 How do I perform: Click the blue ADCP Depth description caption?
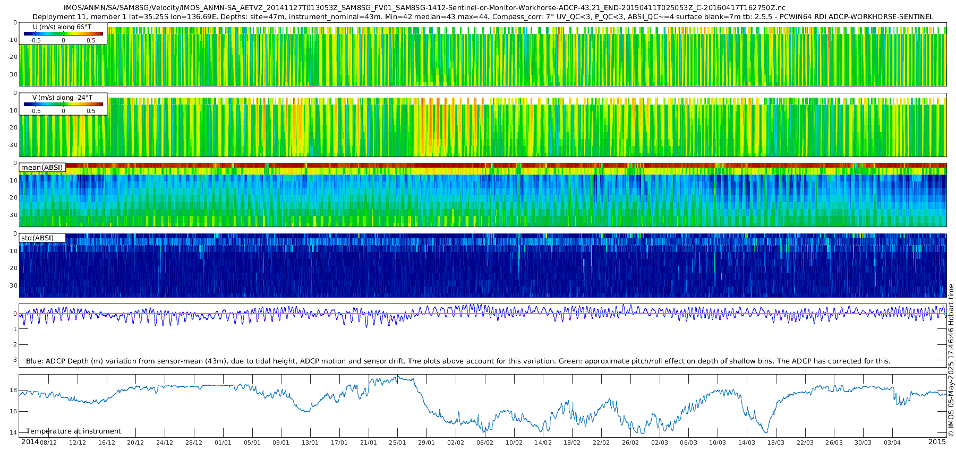458,361
